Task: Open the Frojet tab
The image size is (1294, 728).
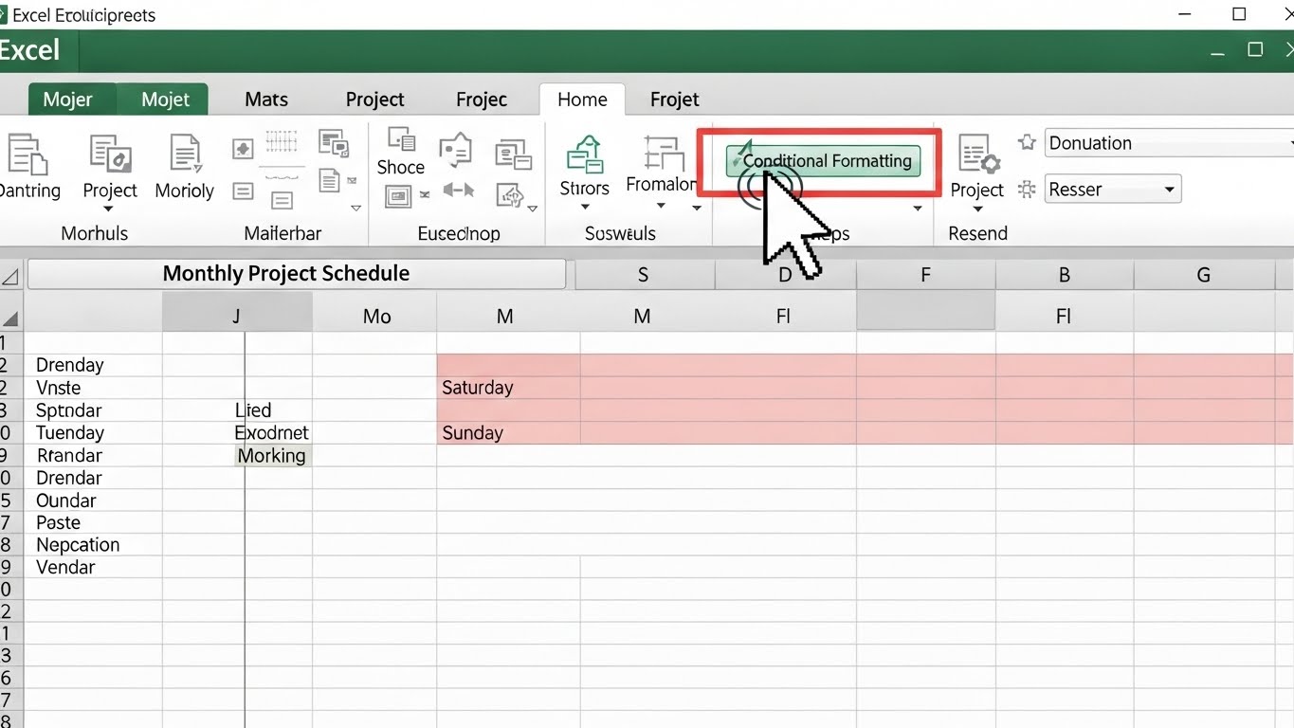Action: click(674, 100)
